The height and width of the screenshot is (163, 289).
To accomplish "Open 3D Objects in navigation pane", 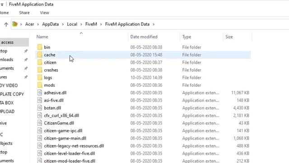I will point(6,143).
